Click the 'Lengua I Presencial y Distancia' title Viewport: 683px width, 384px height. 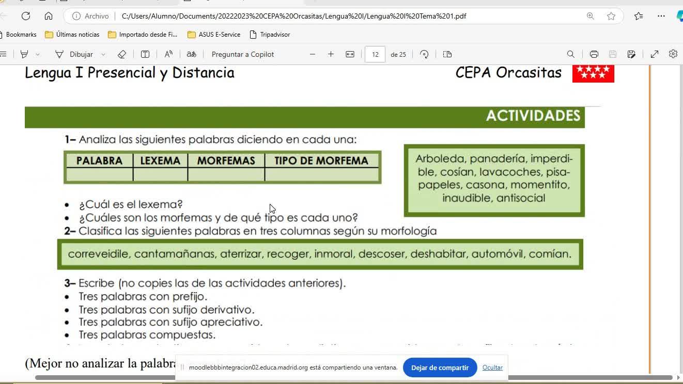click(130, 73)
